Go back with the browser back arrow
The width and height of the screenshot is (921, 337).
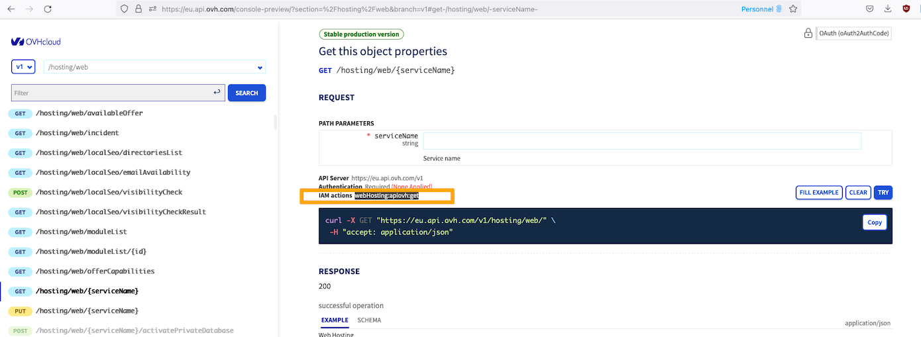(x=11, y=9)
